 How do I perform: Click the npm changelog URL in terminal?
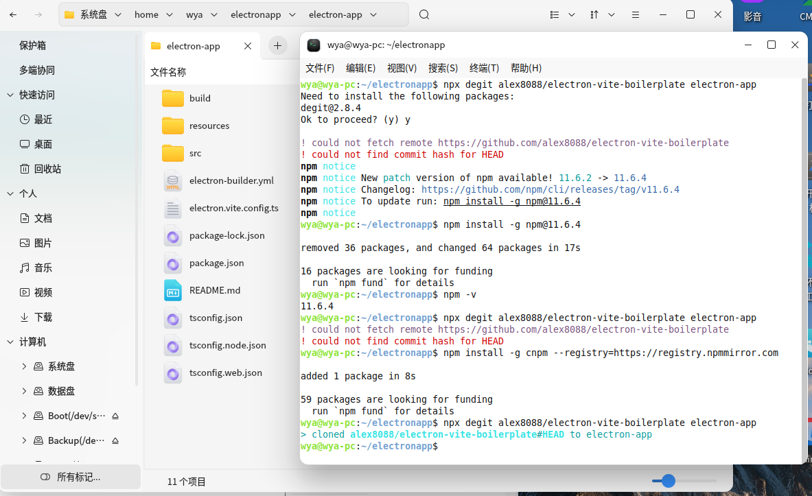550,189
